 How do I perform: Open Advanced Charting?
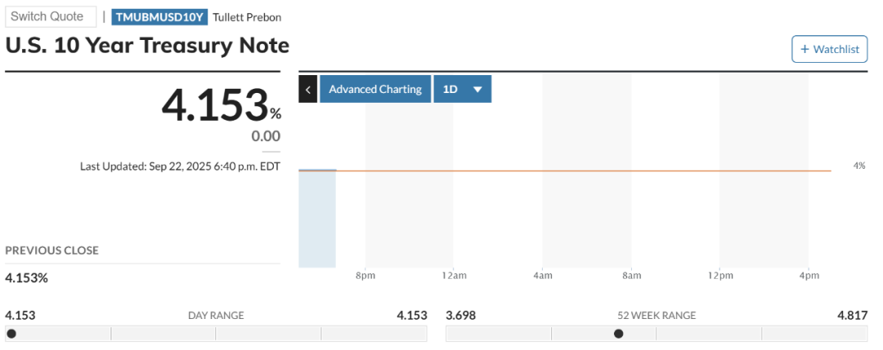375,89
